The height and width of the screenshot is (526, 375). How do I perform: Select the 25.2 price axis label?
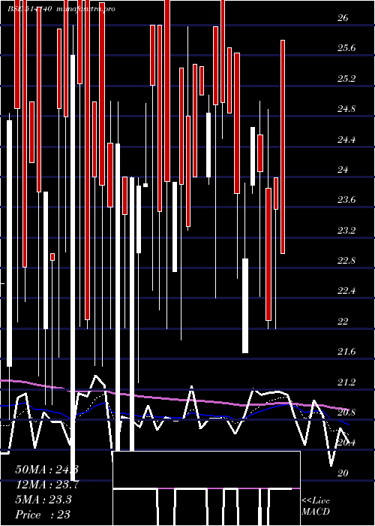click(x=346, y=78)
